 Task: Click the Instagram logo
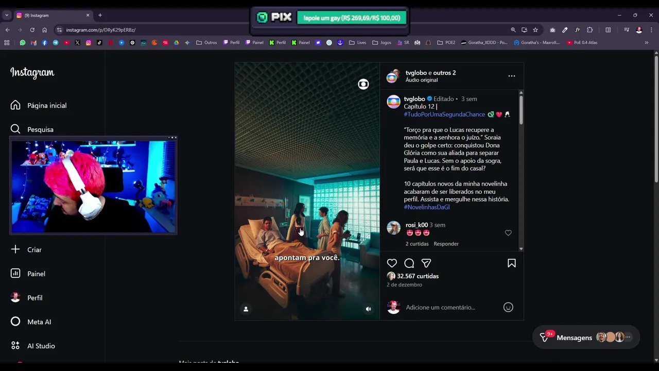[32, 73]
